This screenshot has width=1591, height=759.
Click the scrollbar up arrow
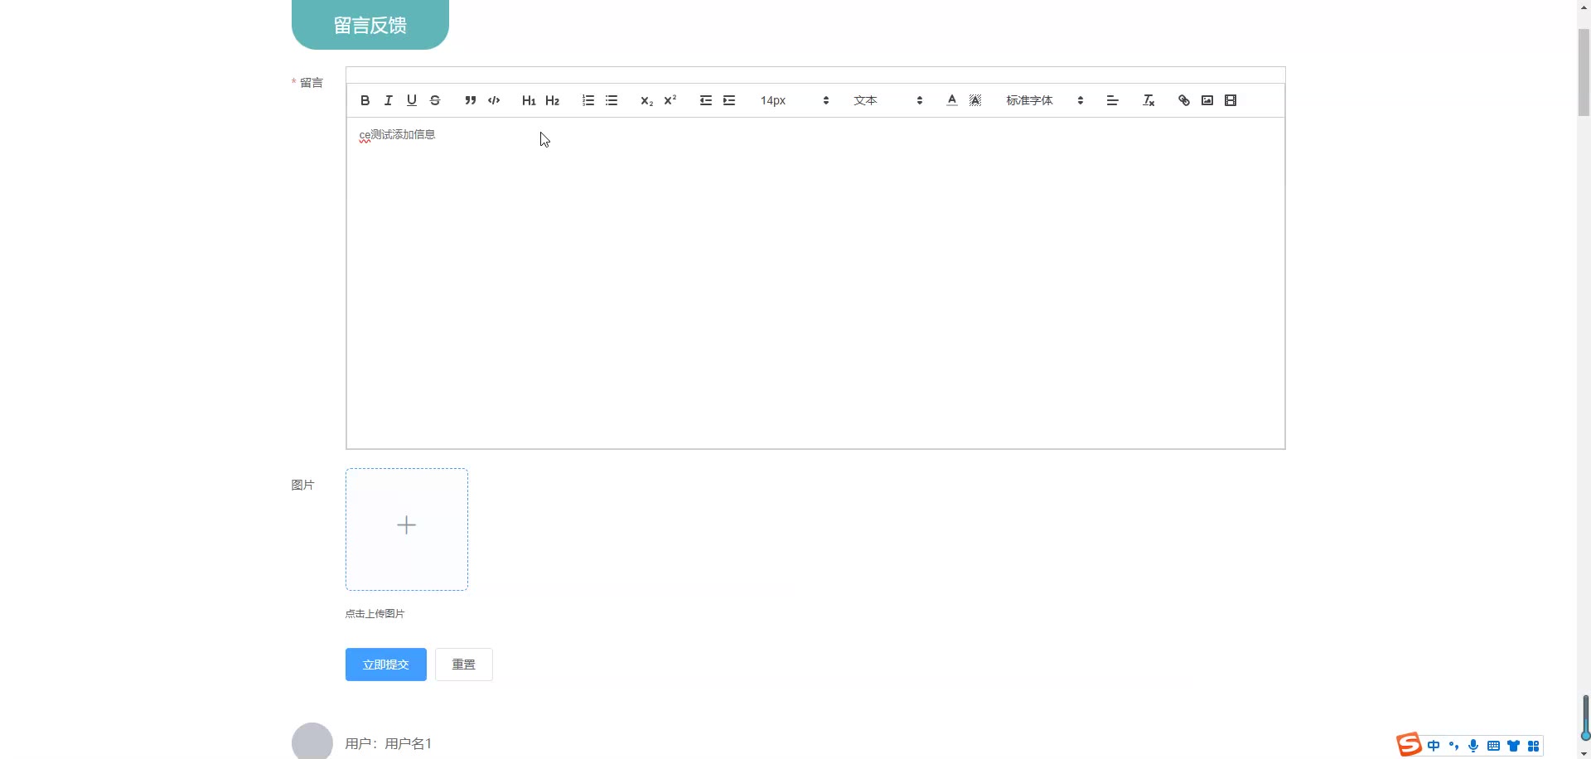click(x=1584, y=7)
